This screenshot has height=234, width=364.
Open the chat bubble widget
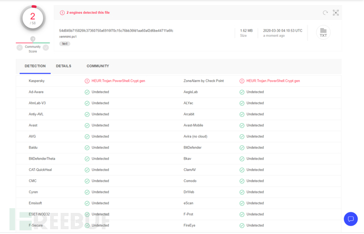coord(351,219)
